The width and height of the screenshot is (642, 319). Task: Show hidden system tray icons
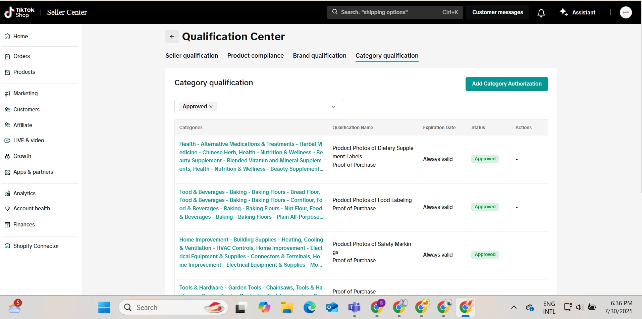tap(514, 307)
